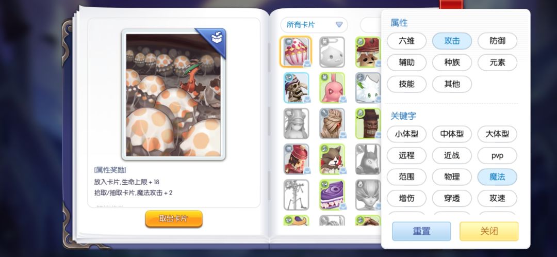Select the pink rabbit-eared Lunatic card icon

pyautogui.click(x=332, y=87)
